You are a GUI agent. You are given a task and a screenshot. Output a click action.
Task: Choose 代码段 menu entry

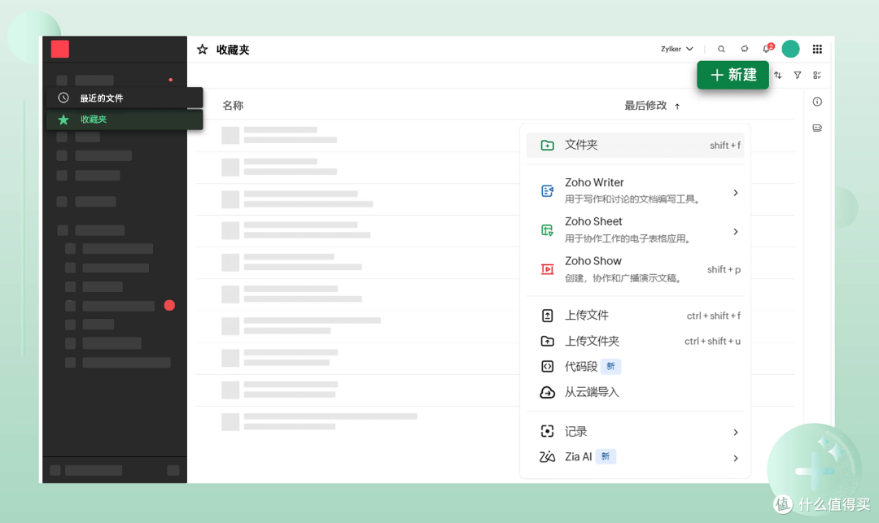tap(635, 367)
